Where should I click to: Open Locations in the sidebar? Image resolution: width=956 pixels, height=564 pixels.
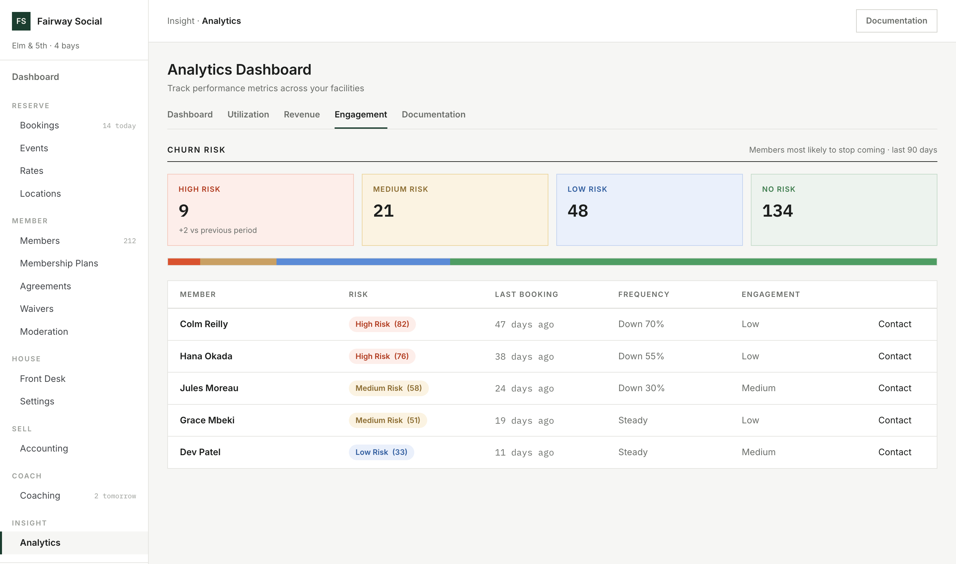pos(74,193)
